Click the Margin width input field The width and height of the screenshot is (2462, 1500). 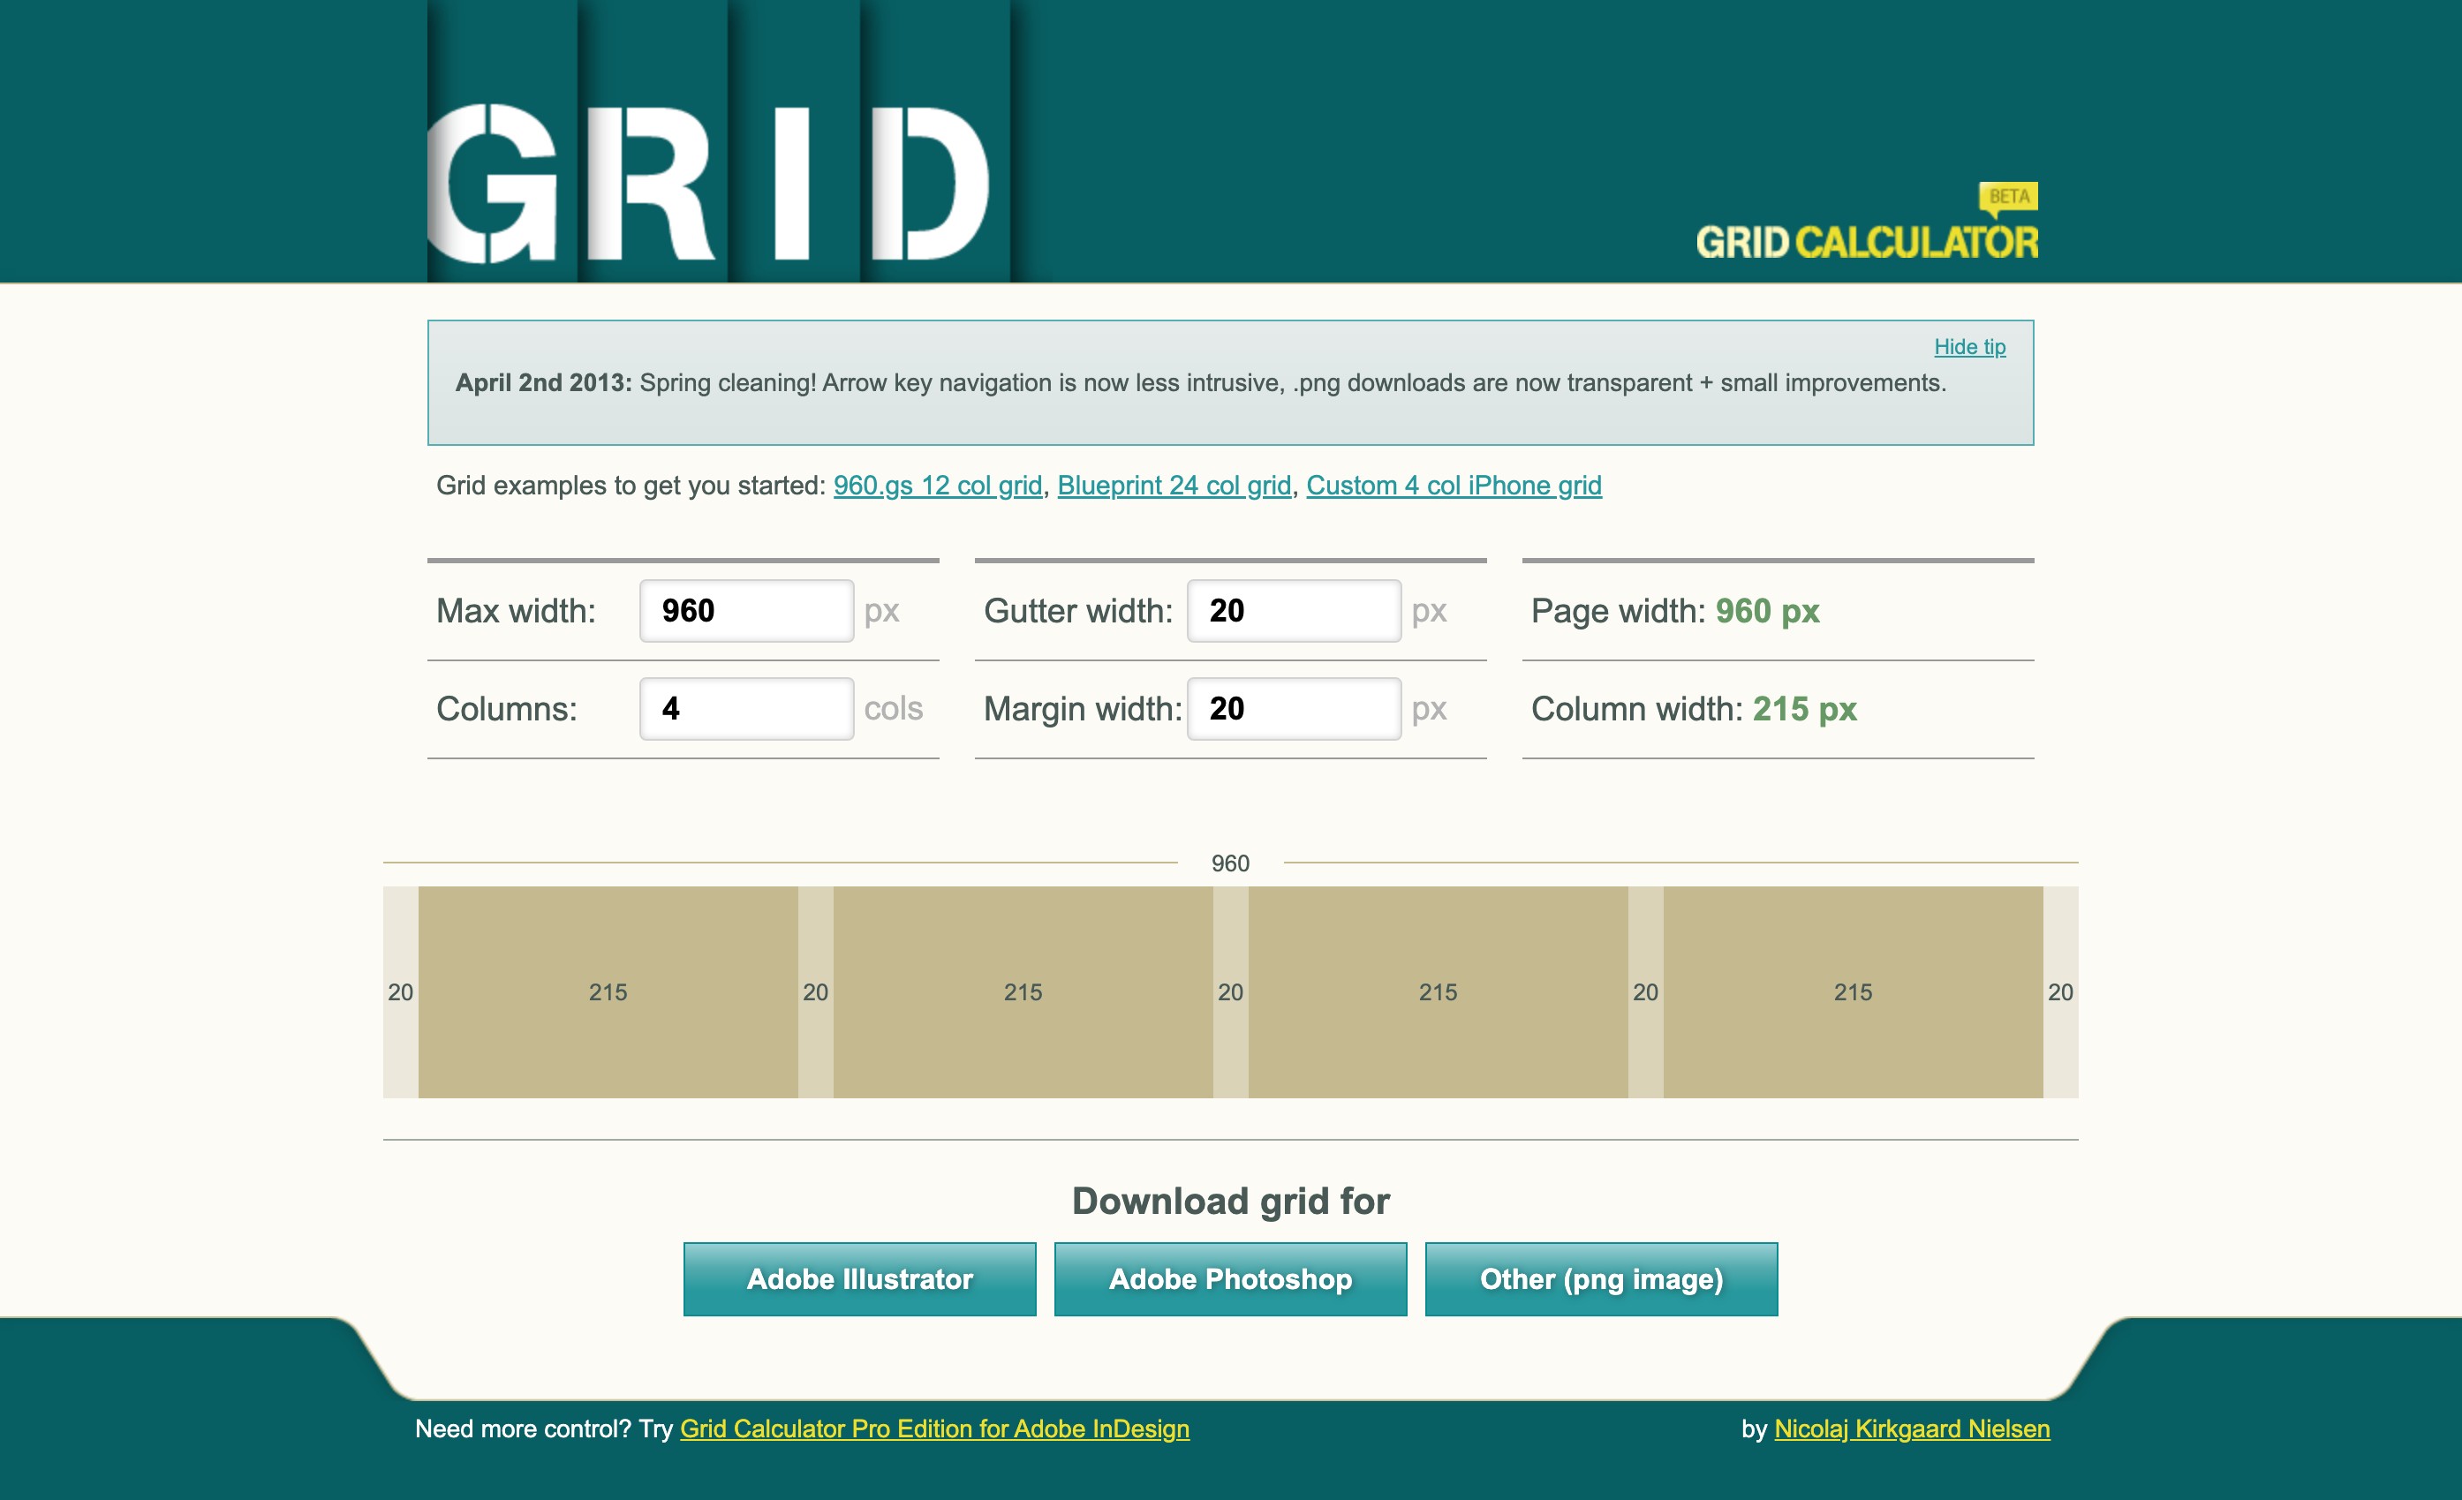1293,708
